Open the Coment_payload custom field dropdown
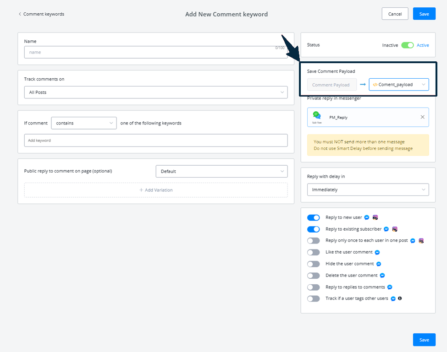This screenshot has height=352, width=447. (x=398, y=85)
